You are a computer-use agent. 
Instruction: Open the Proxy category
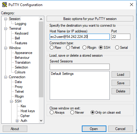pyautogui.click(x=19, y=87)
